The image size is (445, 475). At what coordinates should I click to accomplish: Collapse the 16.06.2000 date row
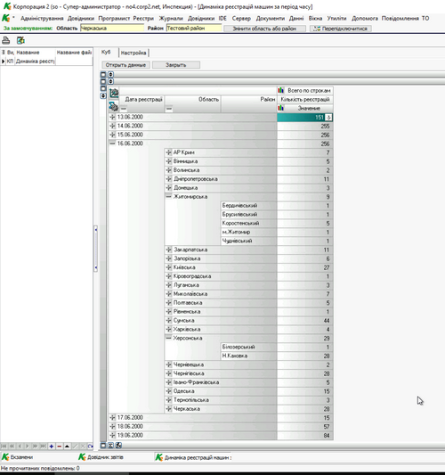112,143
